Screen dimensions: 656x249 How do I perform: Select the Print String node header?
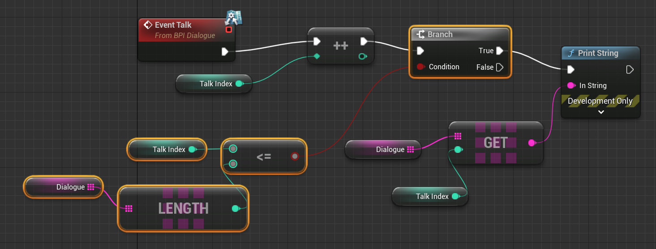[x=601, y=53]
